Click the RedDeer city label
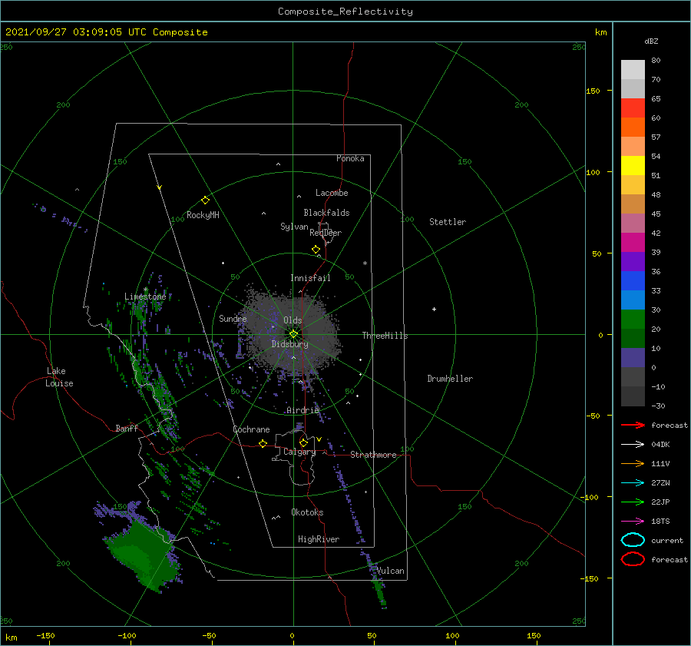Image resolution: width=691 pixels, height=646 pixels. (326, 233)
